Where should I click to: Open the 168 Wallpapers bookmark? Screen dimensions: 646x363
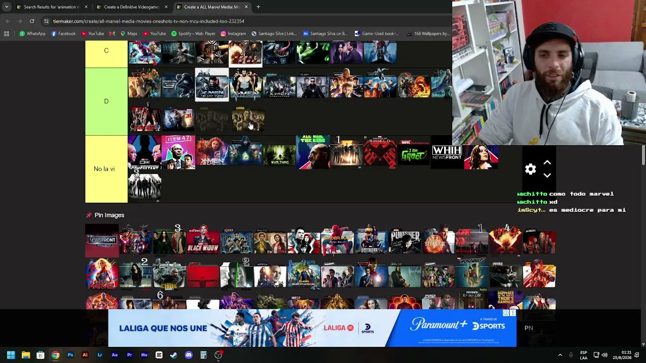click(428, 34)
